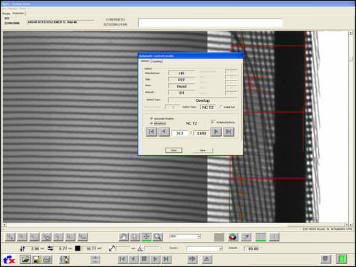Jump to last defect in dialog
This screenshot has height=267, width=356.
click(x=229, y=132)
